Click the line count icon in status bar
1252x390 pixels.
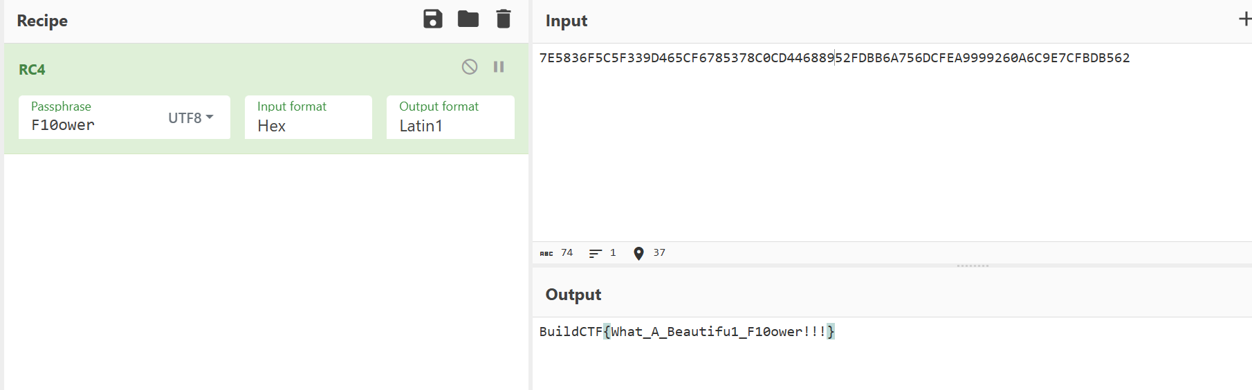point(595,253)
